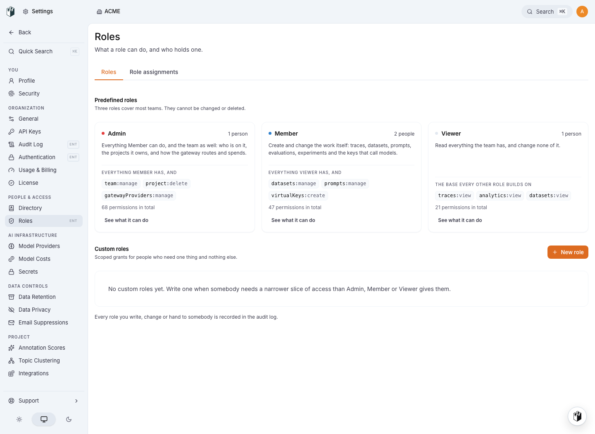This screenshot has width=595, height=434.
Task: Click Member's 'See what it can do'
Action: tap(293, 220)
